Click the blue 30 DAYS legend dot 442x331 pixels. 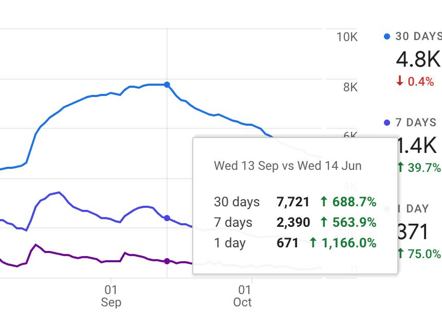pyautogui.click(x=388, y=36)
